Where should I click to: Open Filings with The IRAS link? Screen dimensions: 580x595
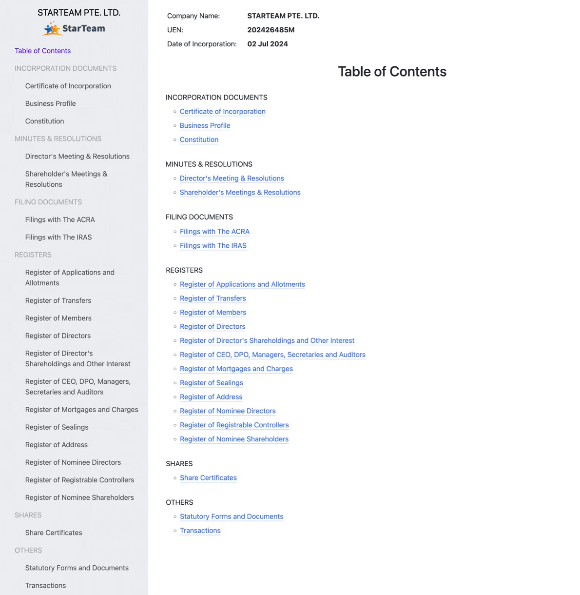(x=213, y=245)
